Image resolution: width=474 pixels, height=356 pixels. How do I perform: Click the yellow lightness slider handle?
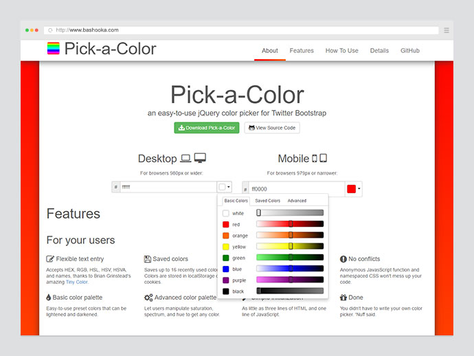(291, 246)
